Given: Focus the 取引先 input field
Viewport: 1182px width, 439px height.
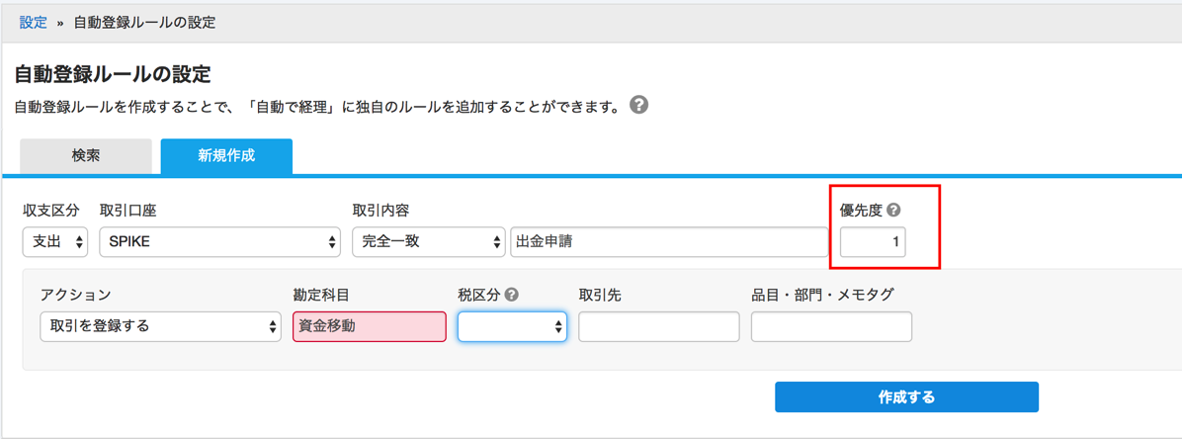Looking at the screenshot, I should pos(659,326).
